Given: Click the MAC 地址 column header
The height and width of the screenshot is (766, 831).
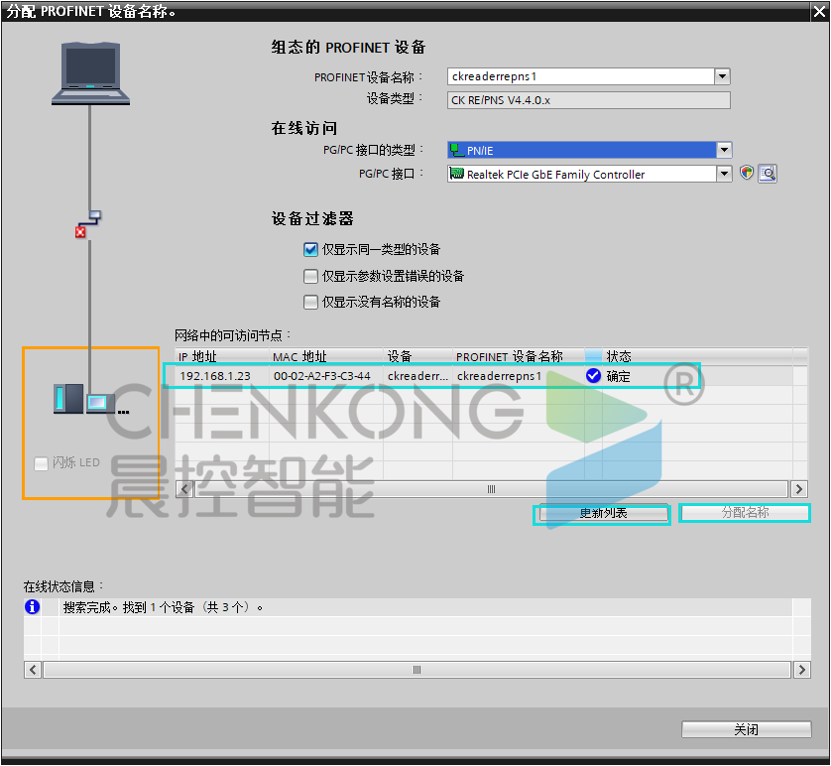Looking at the screenshot, I should pos(299,356).
